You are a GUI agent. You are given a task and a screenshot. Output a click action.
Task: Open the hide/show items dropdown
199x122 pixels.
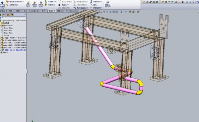128,12
